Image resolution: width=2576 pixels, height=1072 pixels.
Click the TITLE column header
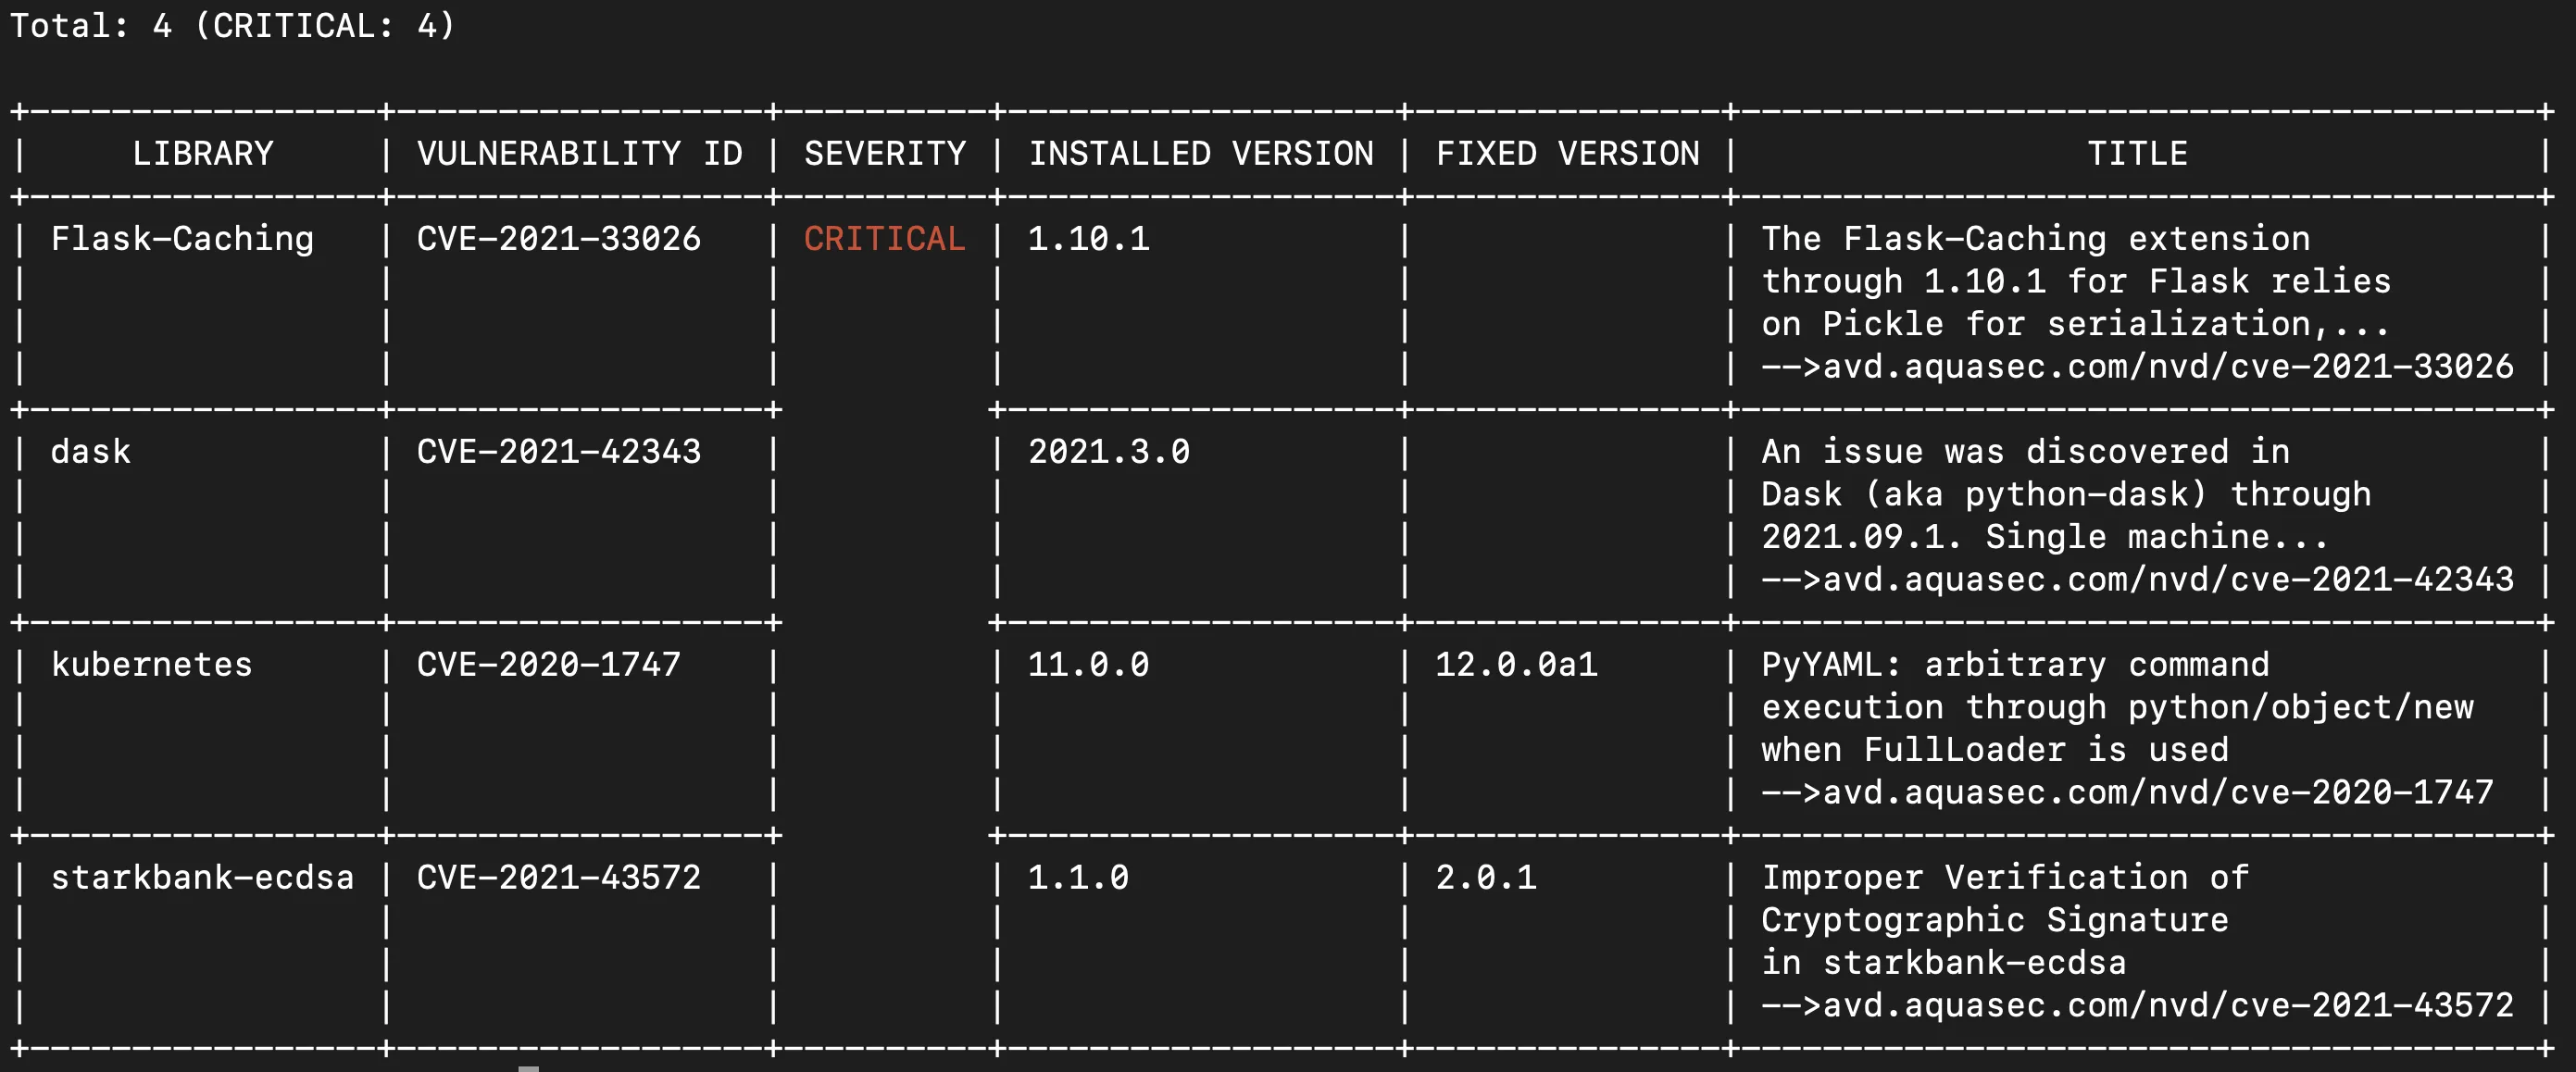point(2137,153)
